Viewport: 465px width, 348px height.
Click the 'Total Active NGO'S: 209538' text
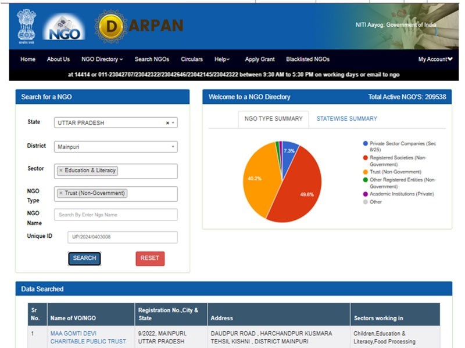[x=407, y=97]
